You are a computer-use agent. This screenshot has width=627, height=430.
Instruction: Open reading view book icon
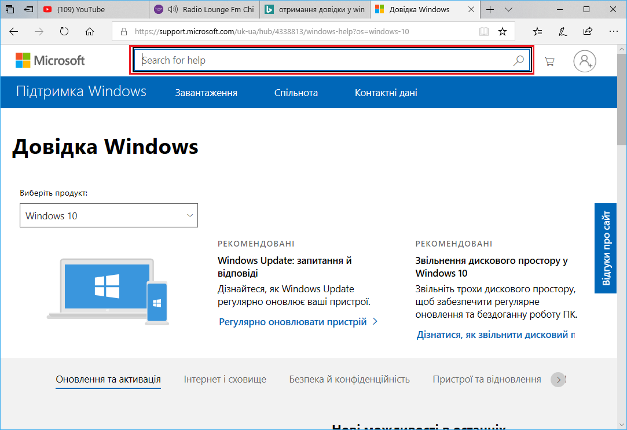tap(484, 32)
